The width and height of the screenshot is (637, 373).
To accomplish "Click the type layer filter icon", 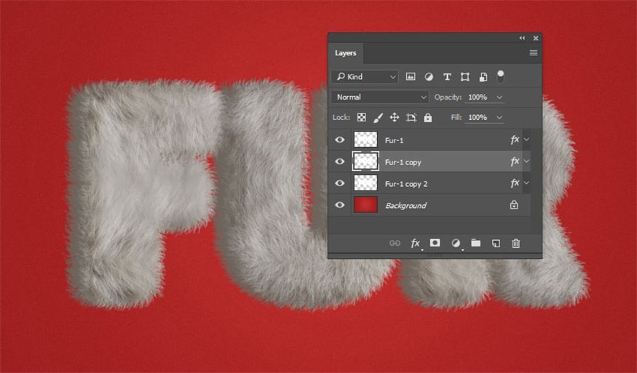I will (447, 76).
